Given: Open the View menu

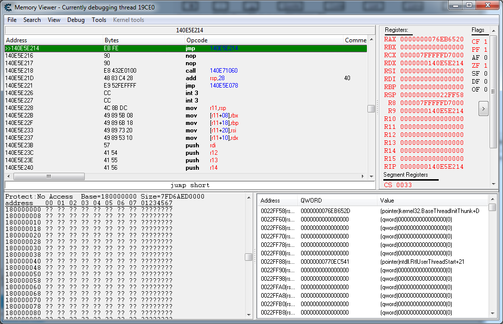Looking at the screenshot, I should pos(54,20).
